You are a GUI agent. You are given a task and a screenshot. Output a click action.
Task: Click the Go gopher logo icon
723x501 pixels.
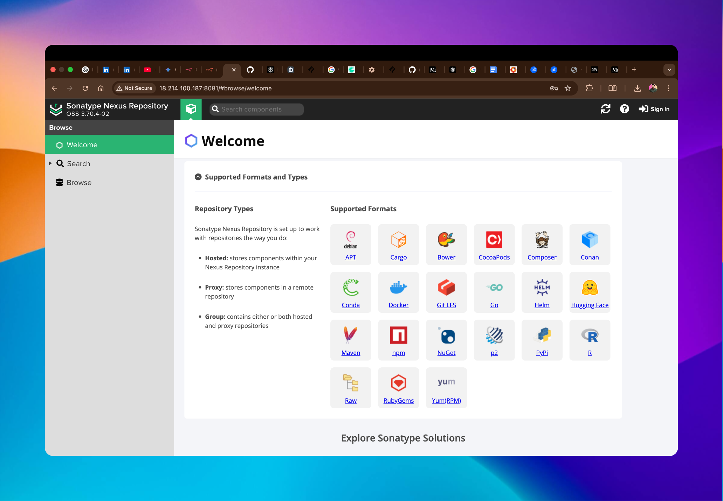pyautogui.click(x=494, y=287)
